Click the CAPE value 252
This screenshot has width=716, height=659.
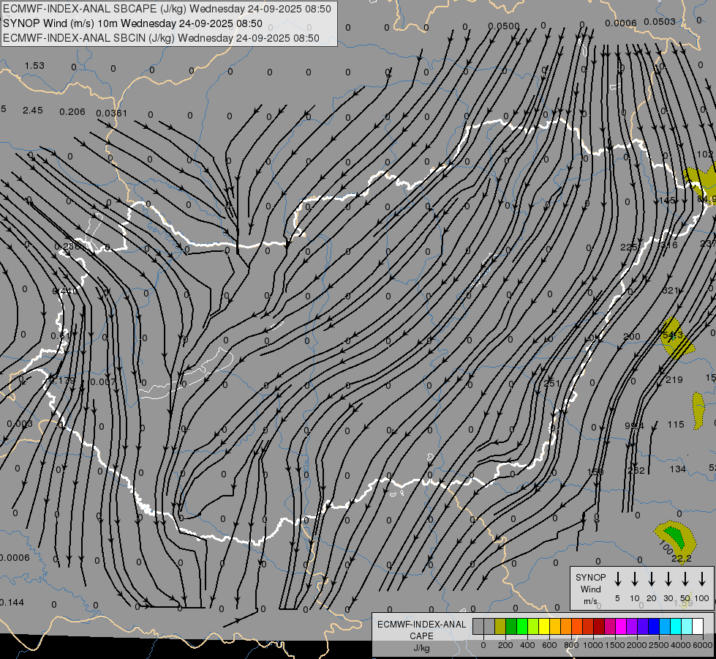click(x=636, y=470)
